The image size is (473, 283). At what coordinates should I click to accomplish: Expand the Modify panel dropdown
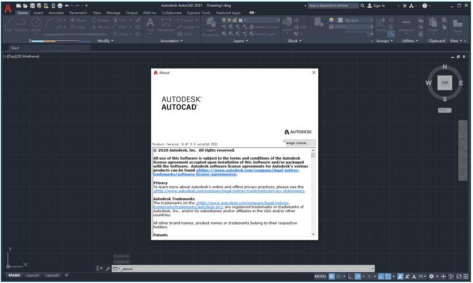(105, 41)
